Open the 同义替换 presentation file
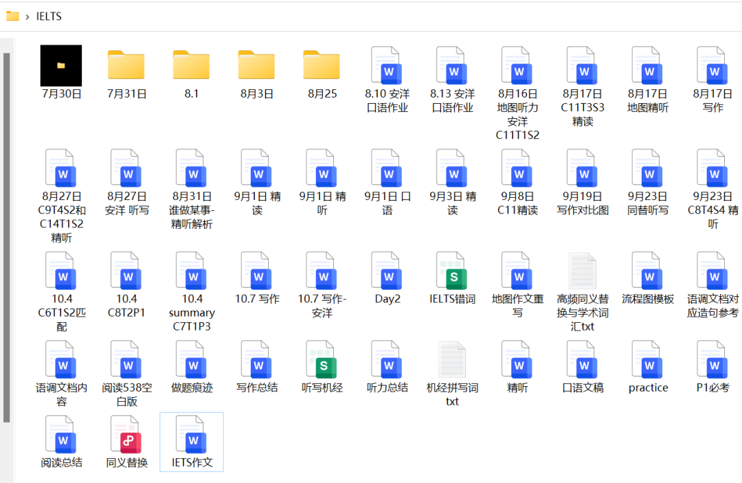This screenshot has height=483, width=742. tap(126, 434)
